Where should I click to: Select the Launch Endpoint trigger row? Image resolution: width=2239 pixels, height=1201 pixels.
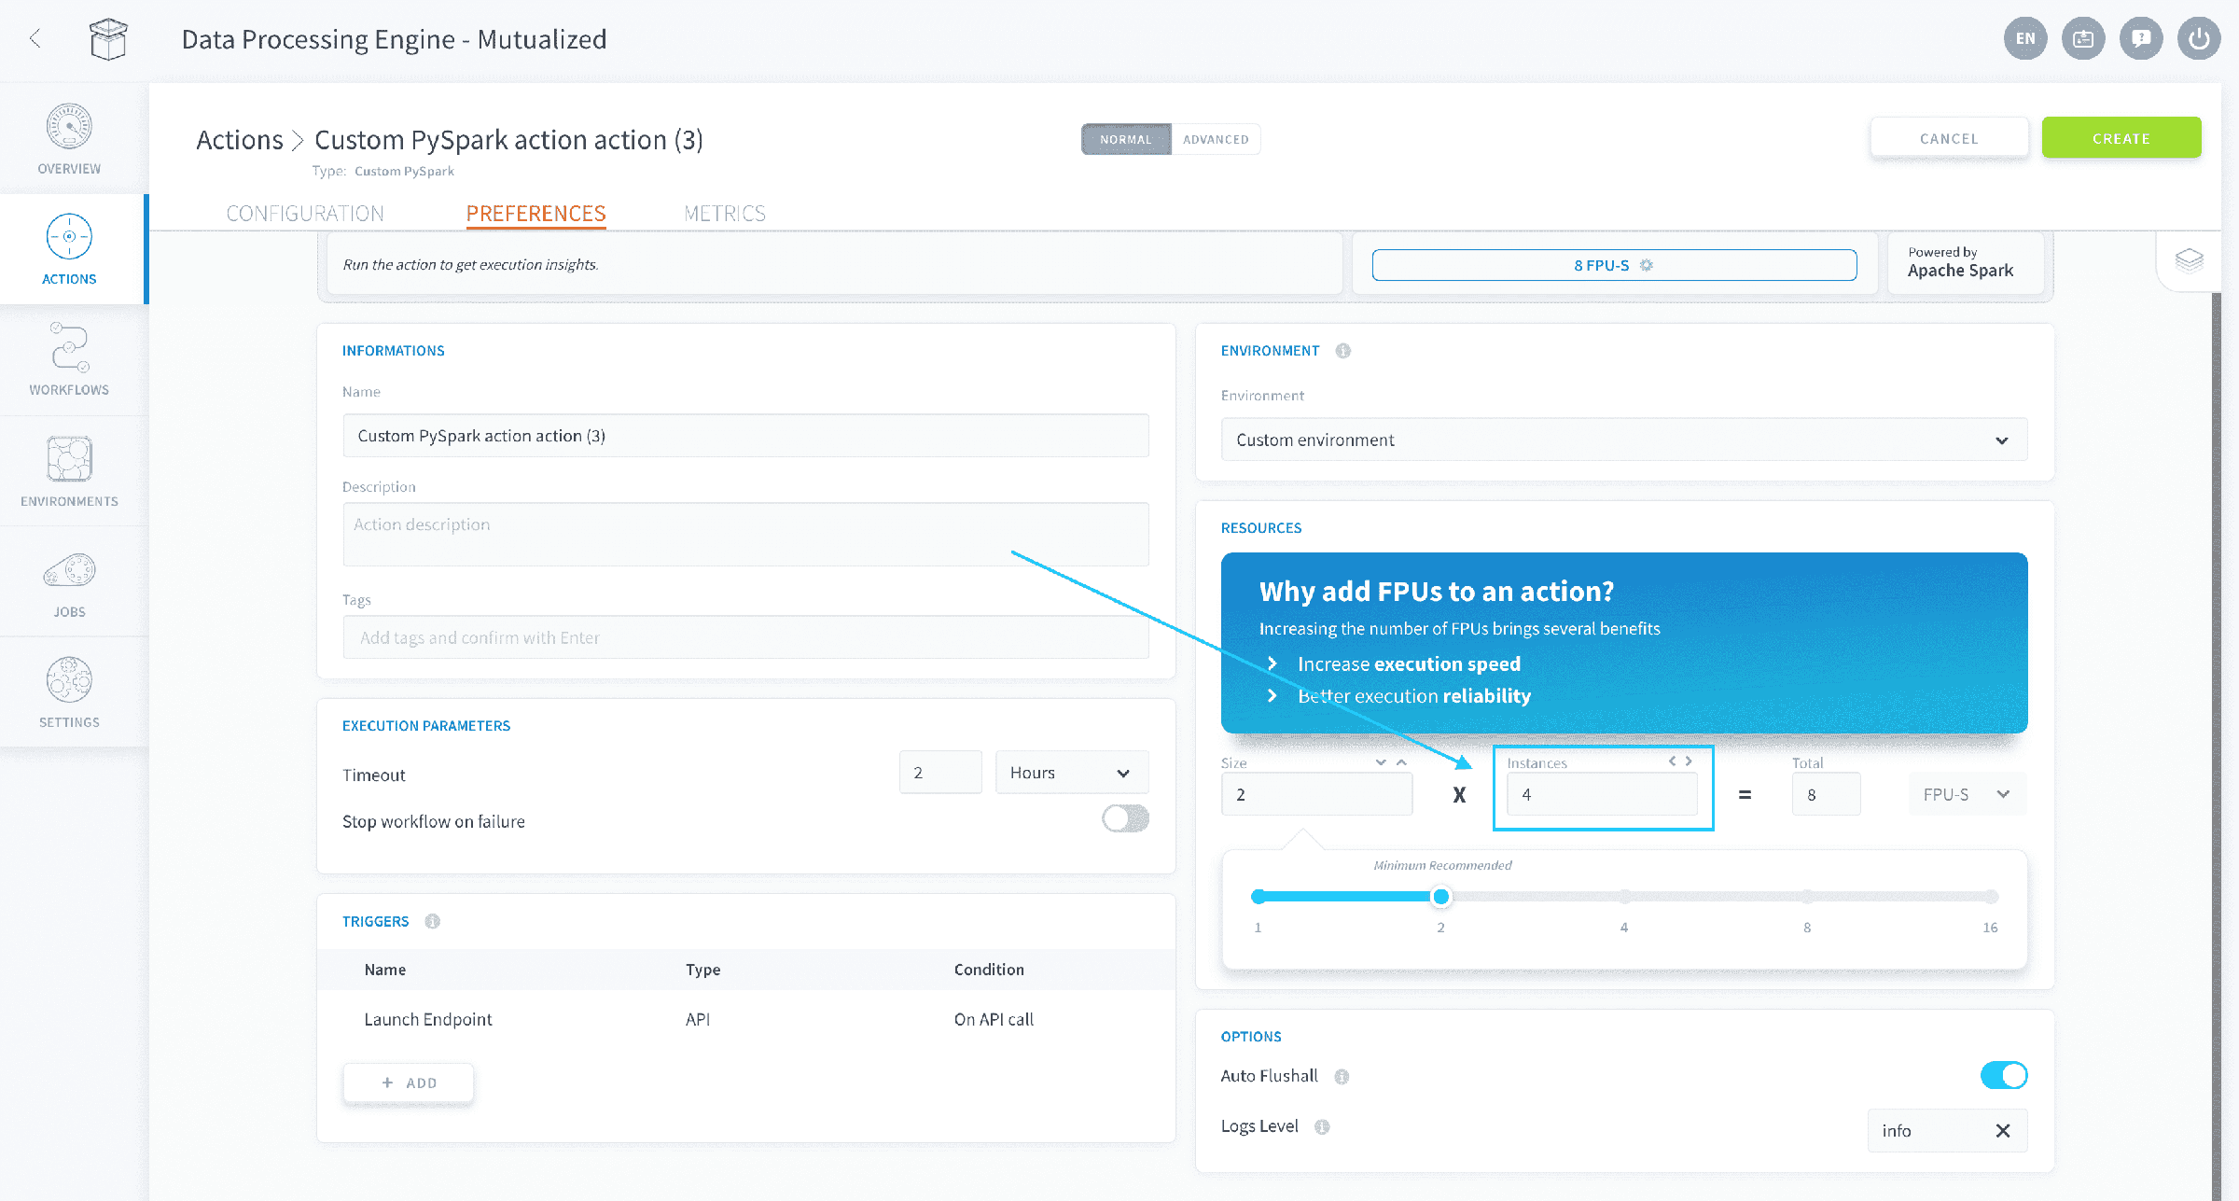click(x=745, y=1019)
